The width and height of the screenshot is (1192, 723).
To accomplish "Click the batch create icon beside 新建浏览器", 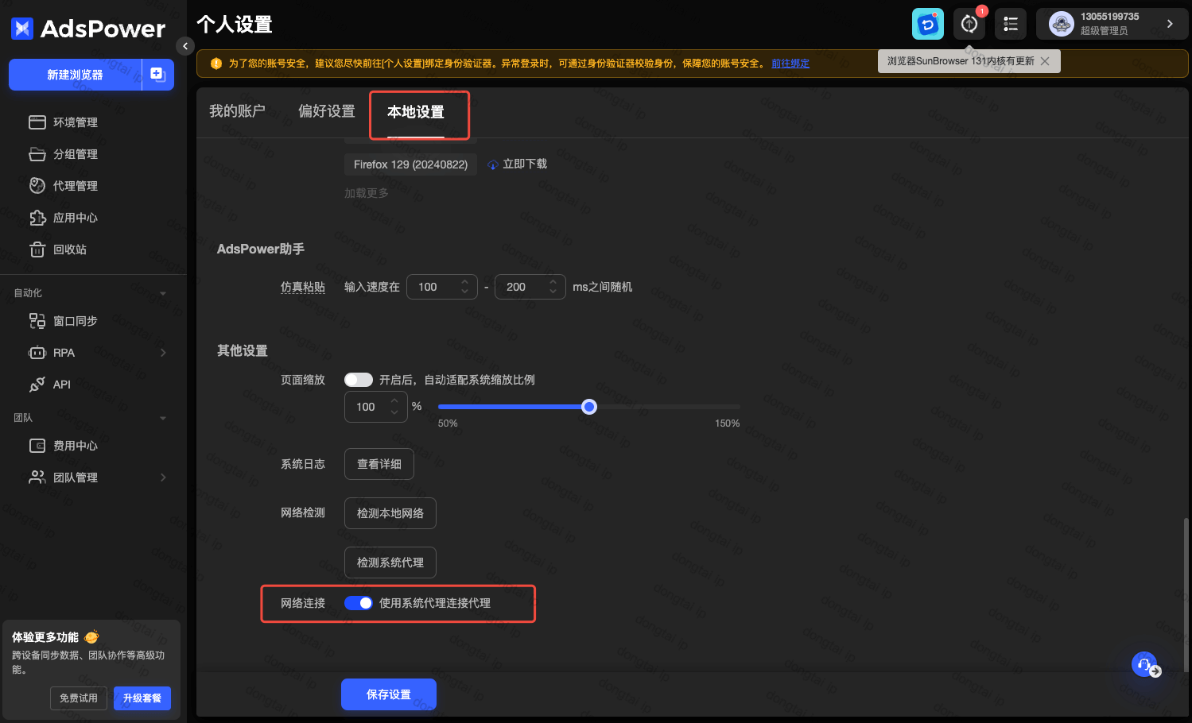I will (157, 75).
